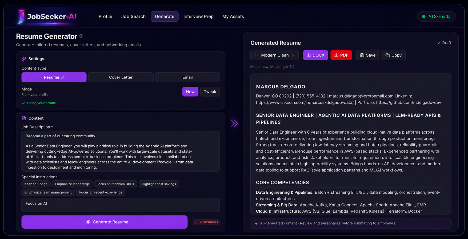Click the green check by Using your profile
This screenshot has height=239, width=468.
tap(23, 103)
